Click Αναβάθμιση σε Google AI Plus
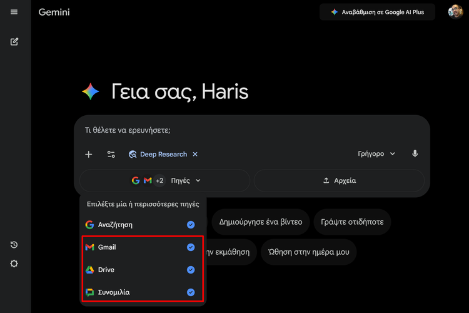The width and height of the screenshot is (469, 313). [x=377, y=12]
